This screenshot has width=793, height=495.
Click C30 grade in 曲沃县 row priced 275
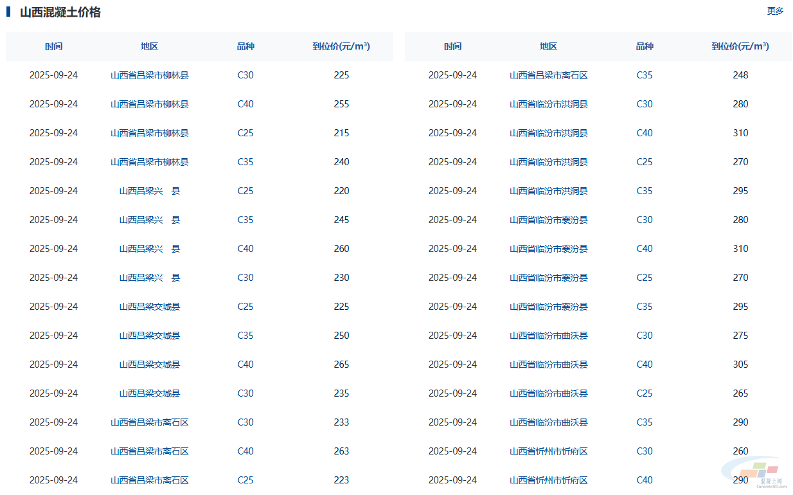[645, 336]
